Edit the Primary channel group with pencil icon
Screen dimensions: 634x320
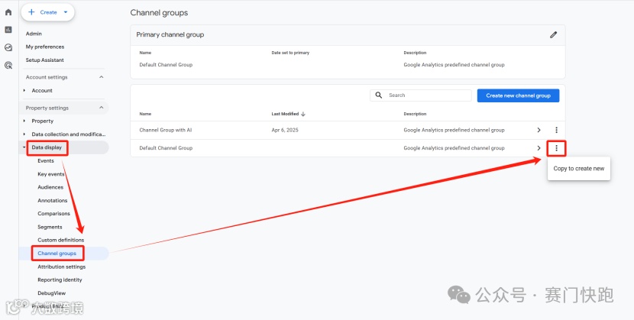click(554, 34)
